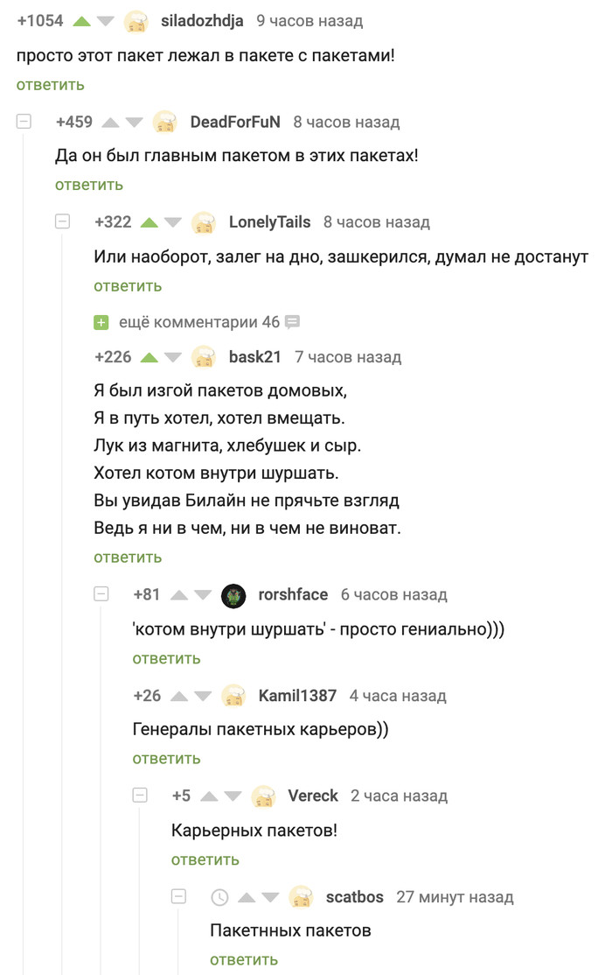Click the speech bubble icon after 'ещё комментарии 46'
The image size is (612, 975).
pyautogui.click(x=291, y=322)
